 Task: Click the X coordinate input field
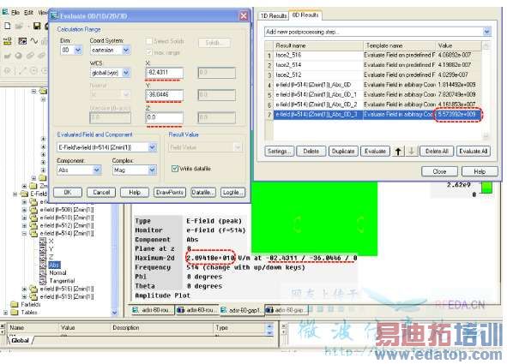coord(164,72)
